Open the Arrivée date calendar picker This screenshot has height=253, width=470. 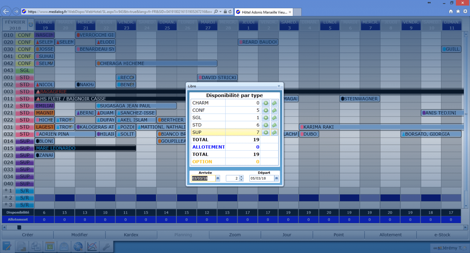pos(218,178)
